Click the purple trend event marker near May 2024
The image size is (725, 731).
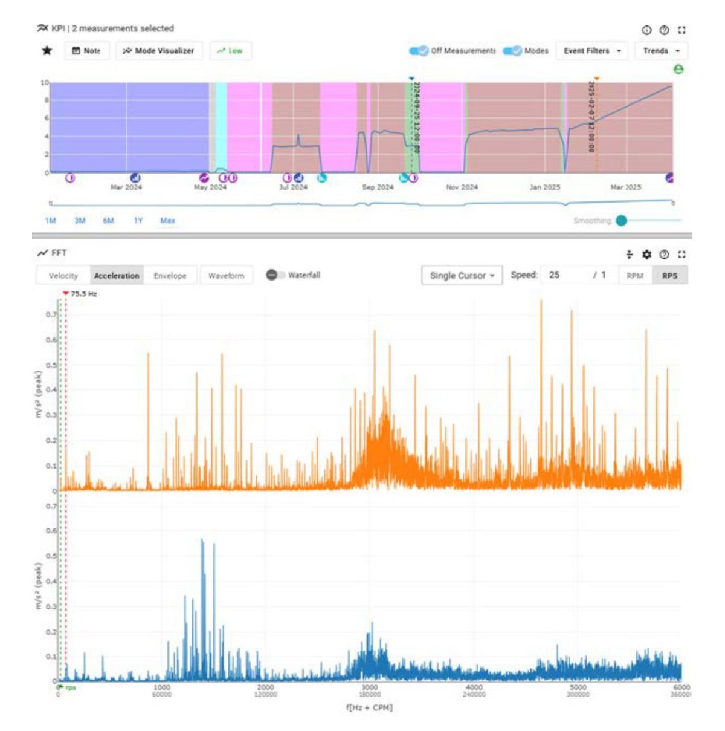tap(204, 178)
